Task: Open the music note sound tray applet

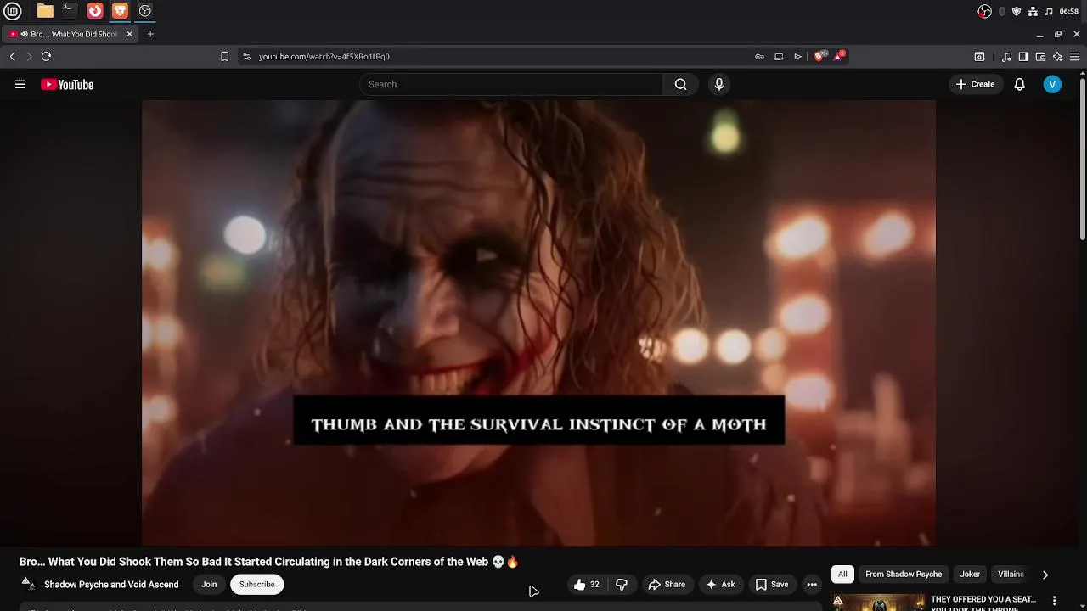Action: [x=1049, y=11]
